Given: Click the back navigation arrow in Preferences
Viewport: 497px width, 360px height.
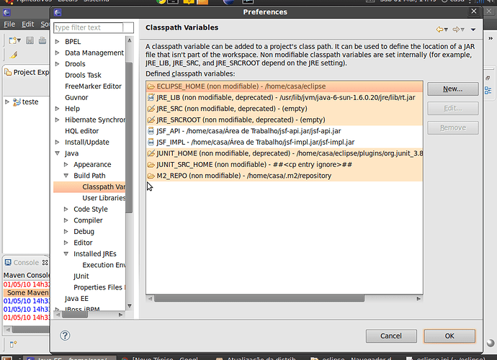Looking at the screenshot, I should (x=439, y=30).
